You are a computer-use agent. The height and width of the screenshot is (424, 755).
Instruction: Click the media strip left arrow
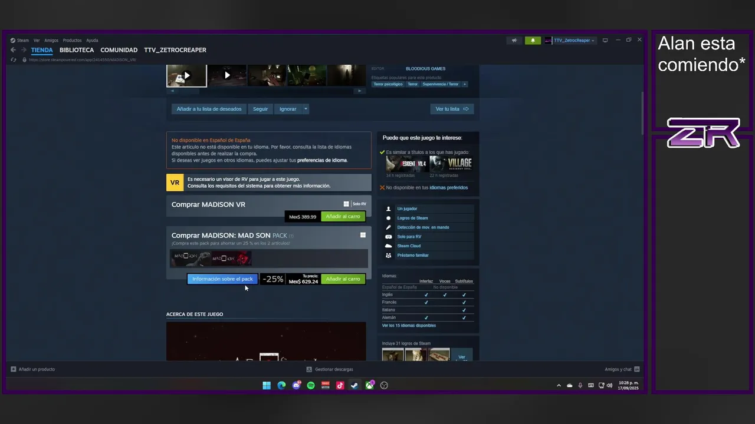(172, 91)
